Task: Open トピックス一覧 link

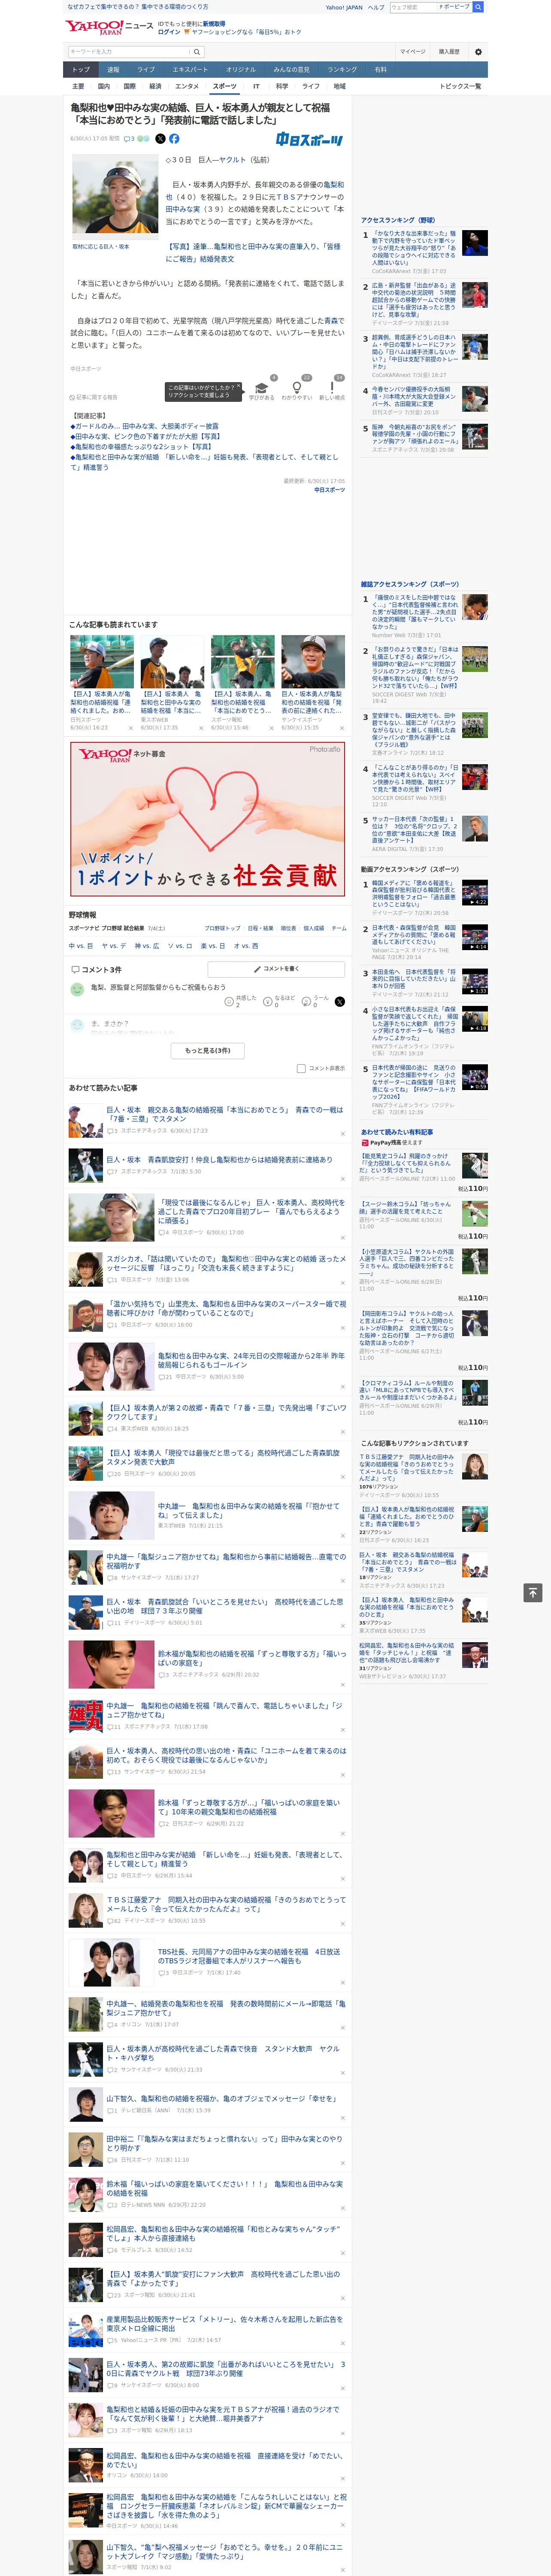Action: click(x=460, y=87)
